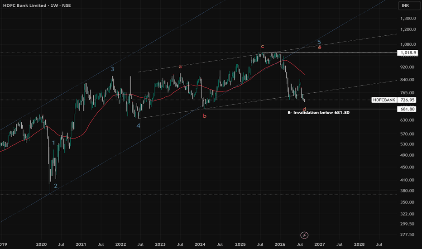The height and width of the screenshot is (249, 422).
Task: Select blue wave label 4
Action: 139,125
